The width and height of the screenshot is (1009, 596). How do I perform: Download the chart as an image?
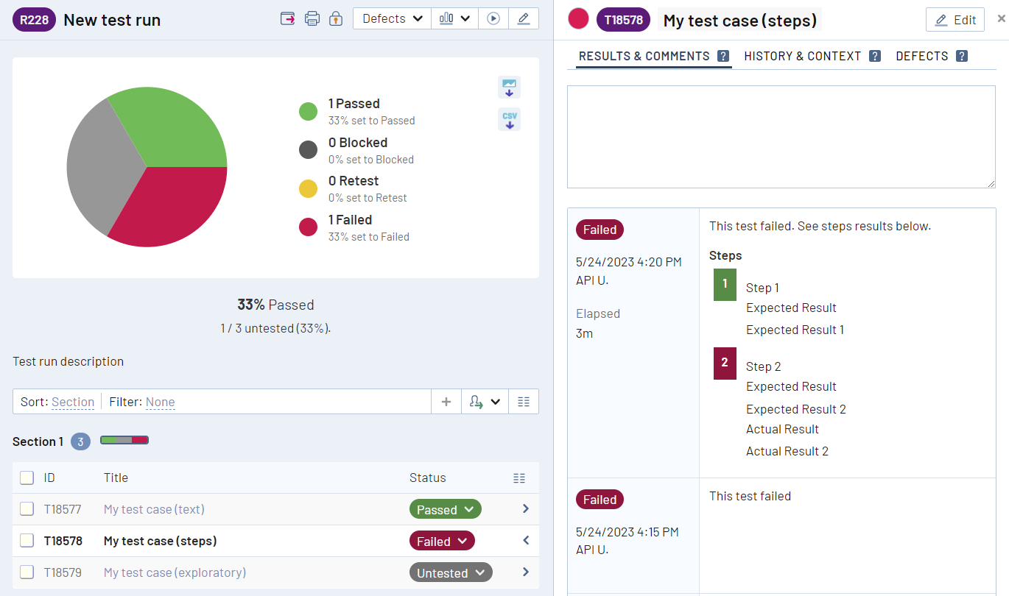509,87
